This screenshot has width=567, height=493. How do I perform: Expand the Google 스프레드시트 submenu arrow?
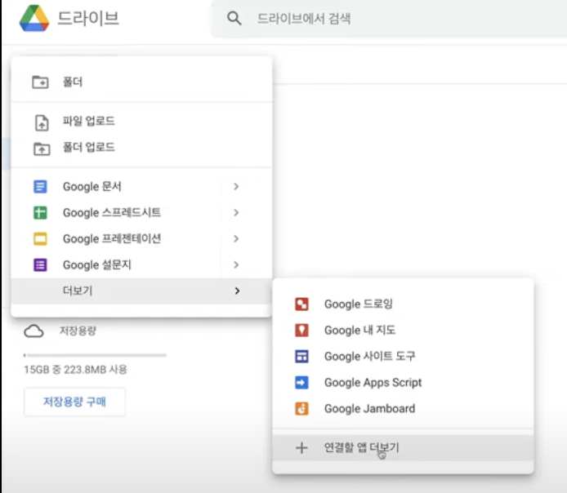(236, 213)
